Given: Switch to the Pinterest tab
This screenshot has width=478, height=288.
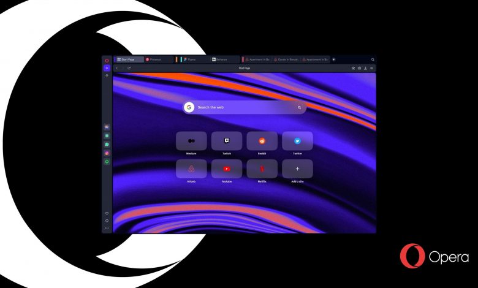Looking at the screenshot, I should click(x=159, y=59).
